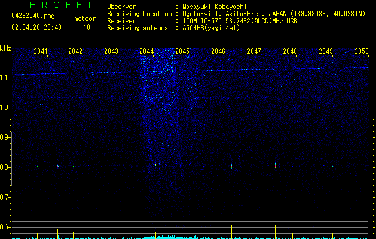376x239 pixels.
Task: Click the observer name Masayuki Kobayashi
Action: pyautogui.click(x=215, y=7)
